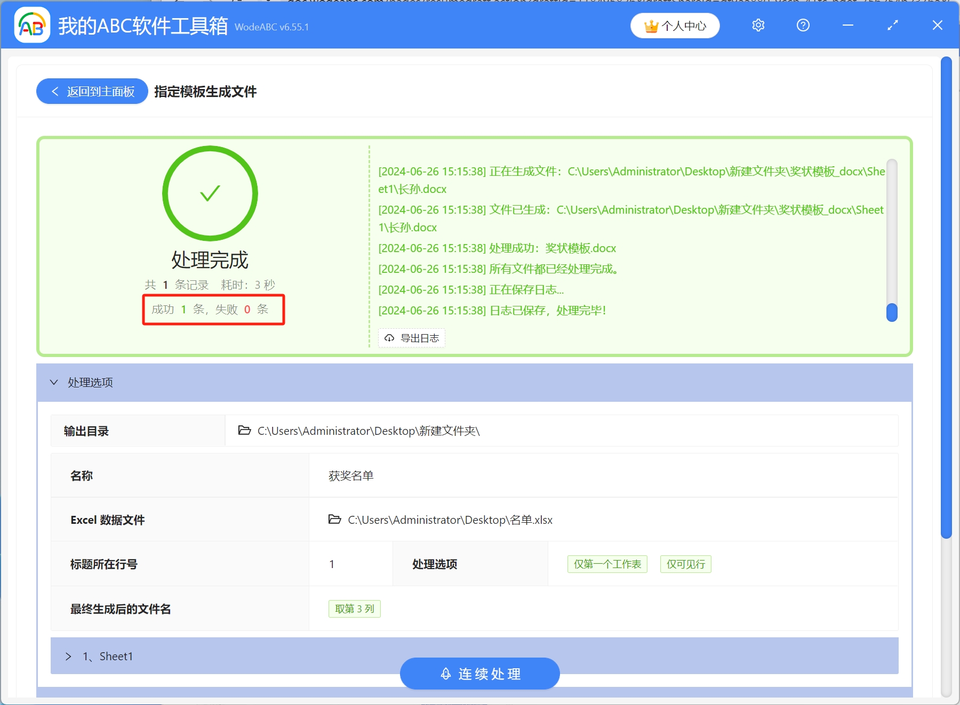Click the WodeABC app logo icon
The height and width of the screenshot is (705, 960).
click(32, 25)
